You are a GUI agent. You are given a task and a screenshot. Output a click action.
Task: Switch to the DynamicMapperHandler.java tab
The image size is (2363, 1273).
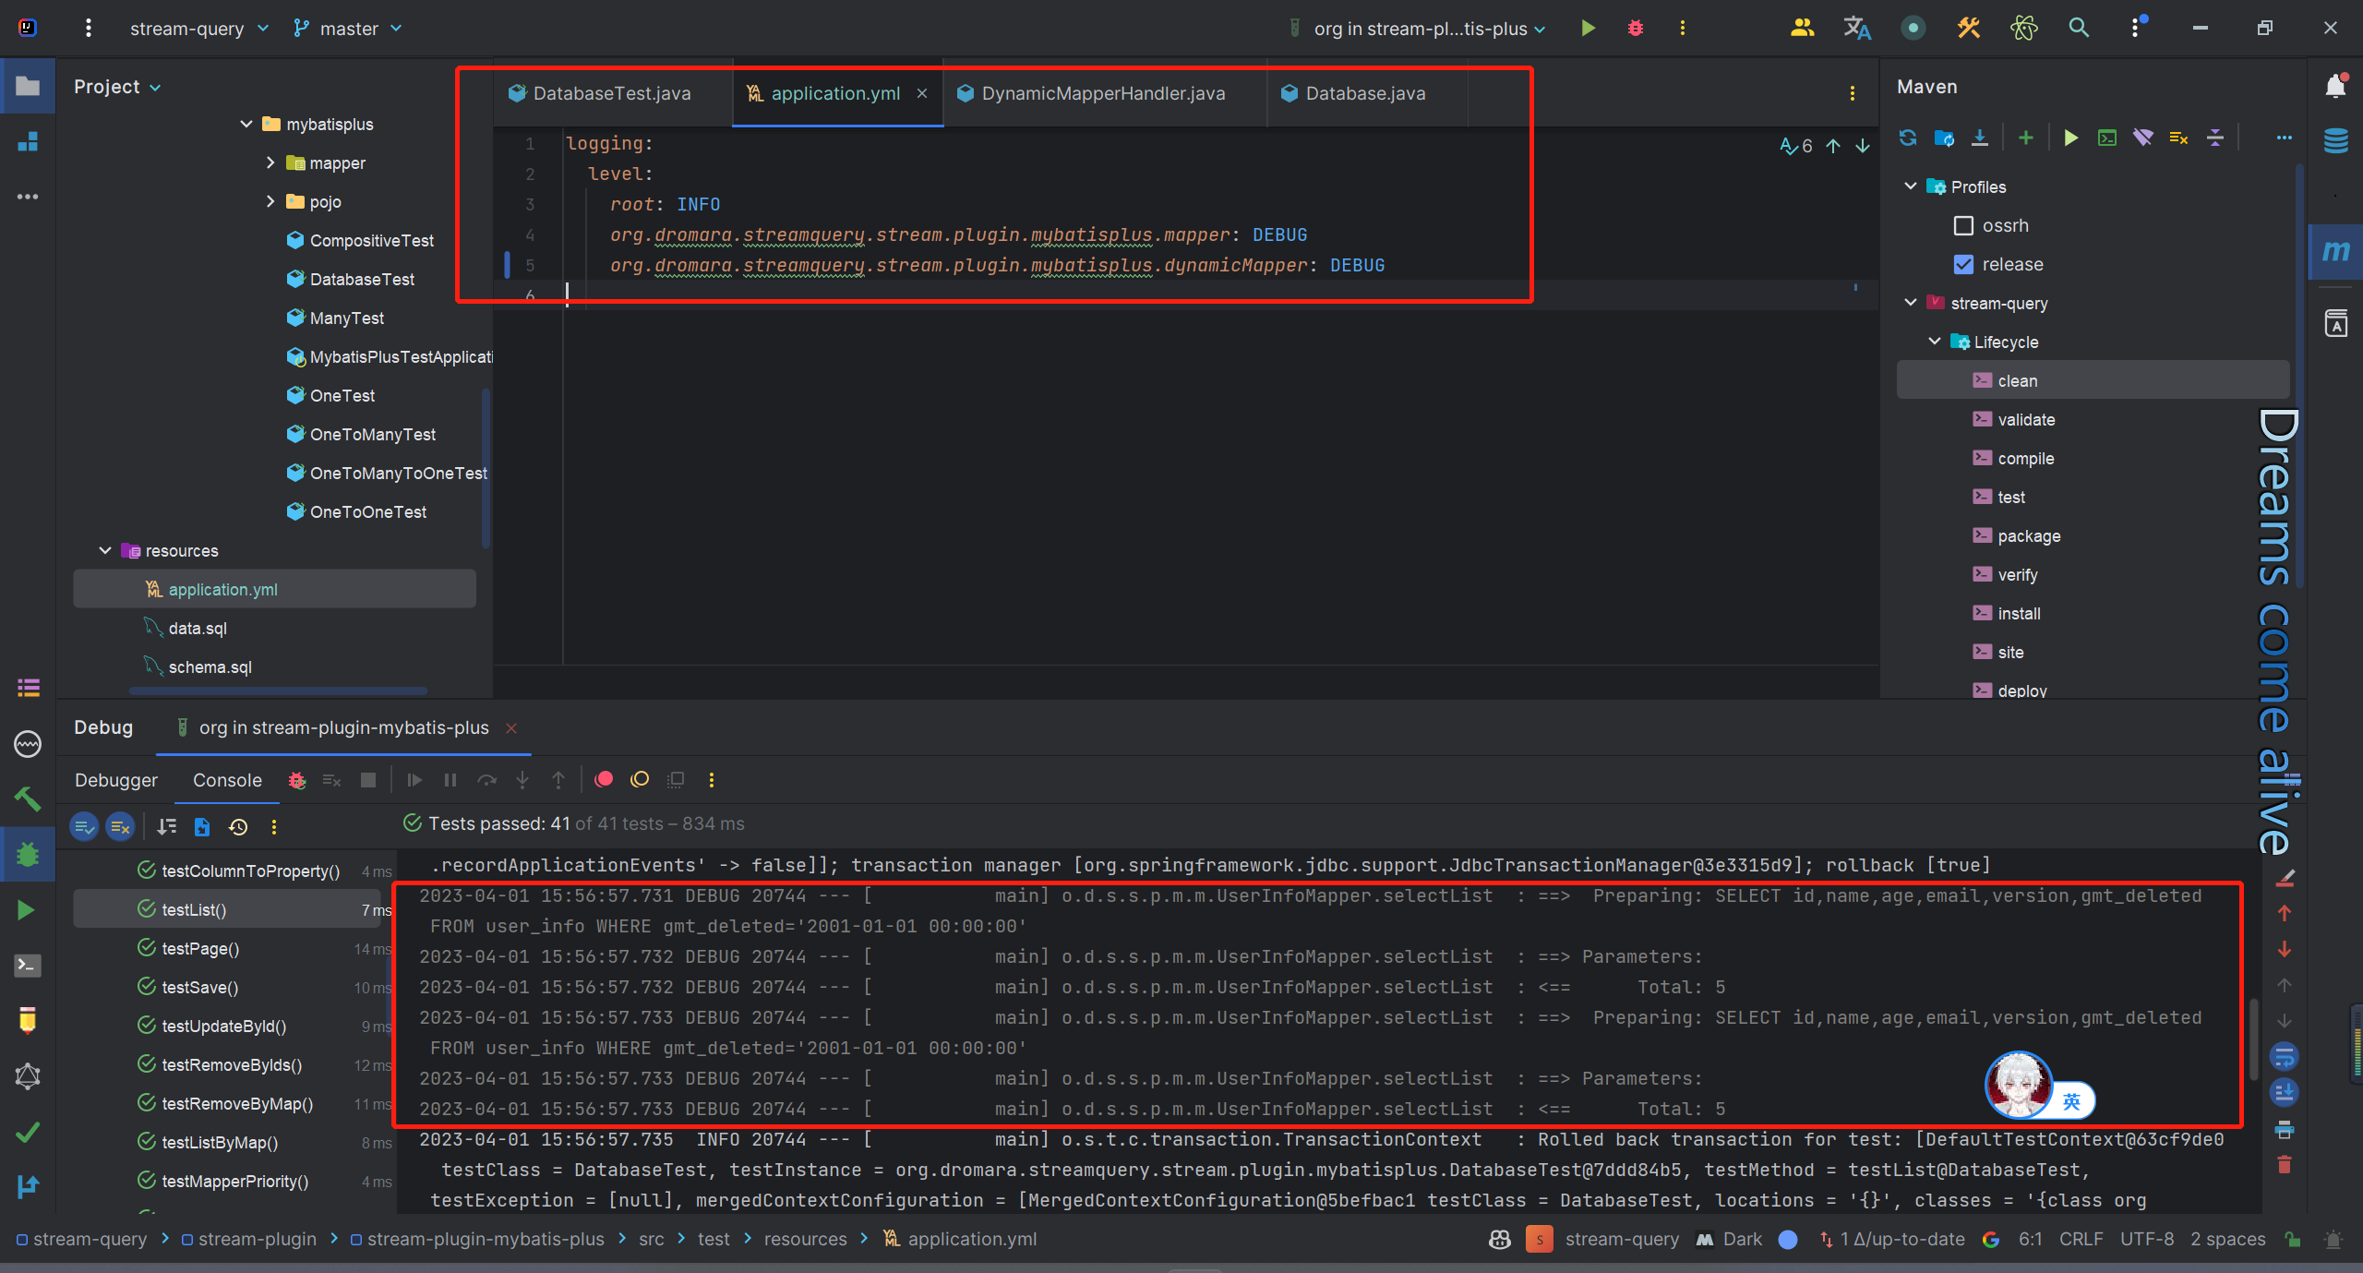[1103, 93]
